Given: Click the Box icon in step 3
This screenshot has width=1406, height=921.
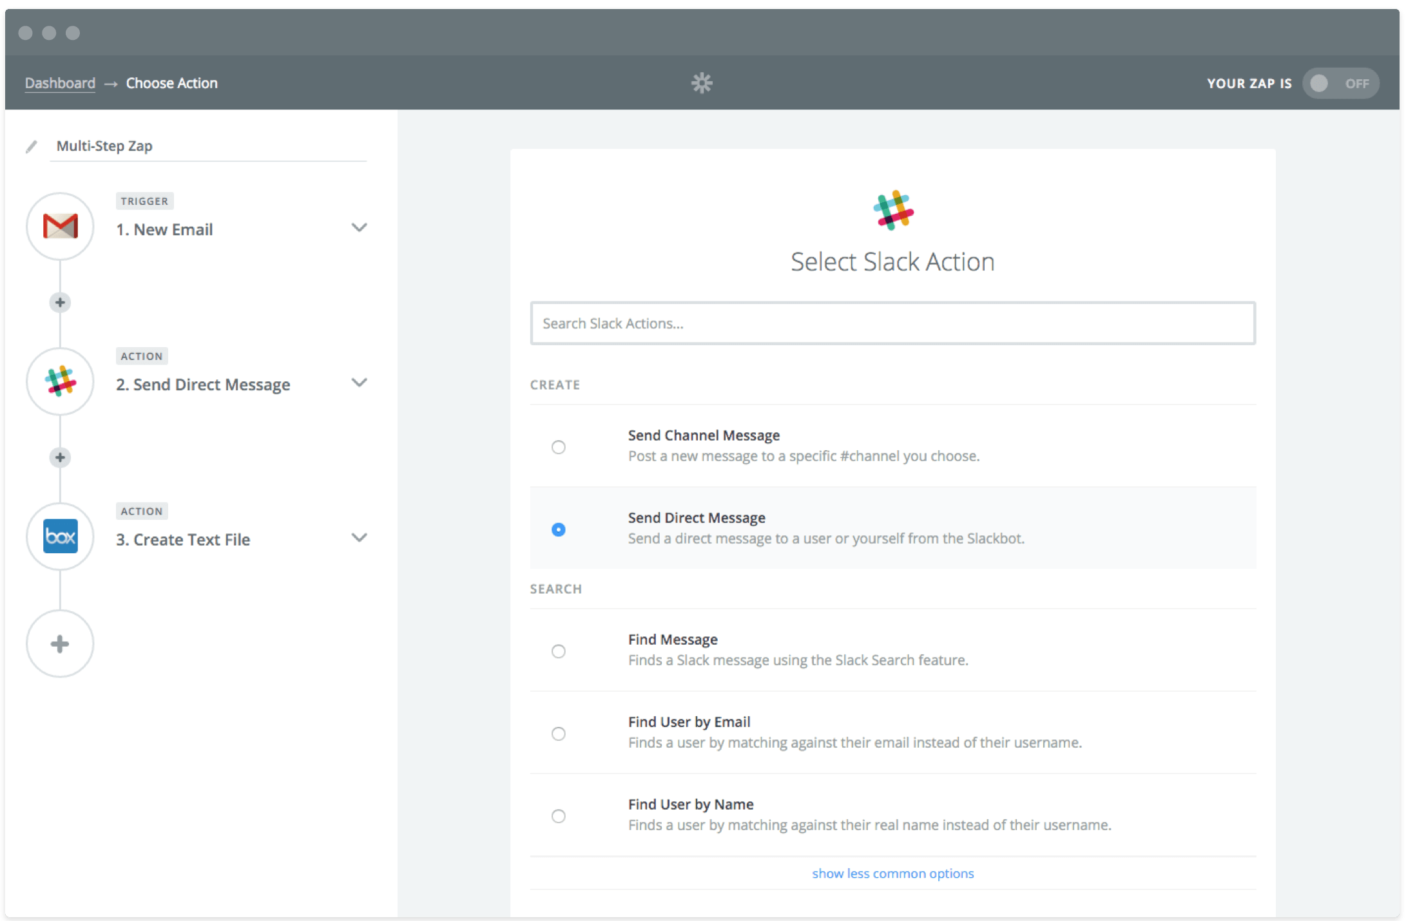Looking at the screenshot, I should pos(60,536).
